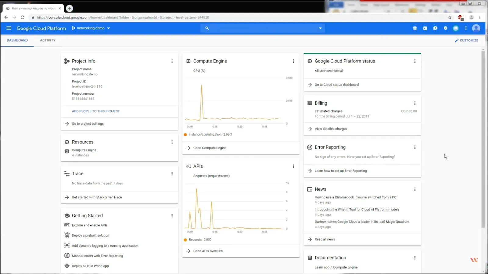Activate Cloud Shell icon
This screenshot has height=274, width=488.
click(425, 28)
